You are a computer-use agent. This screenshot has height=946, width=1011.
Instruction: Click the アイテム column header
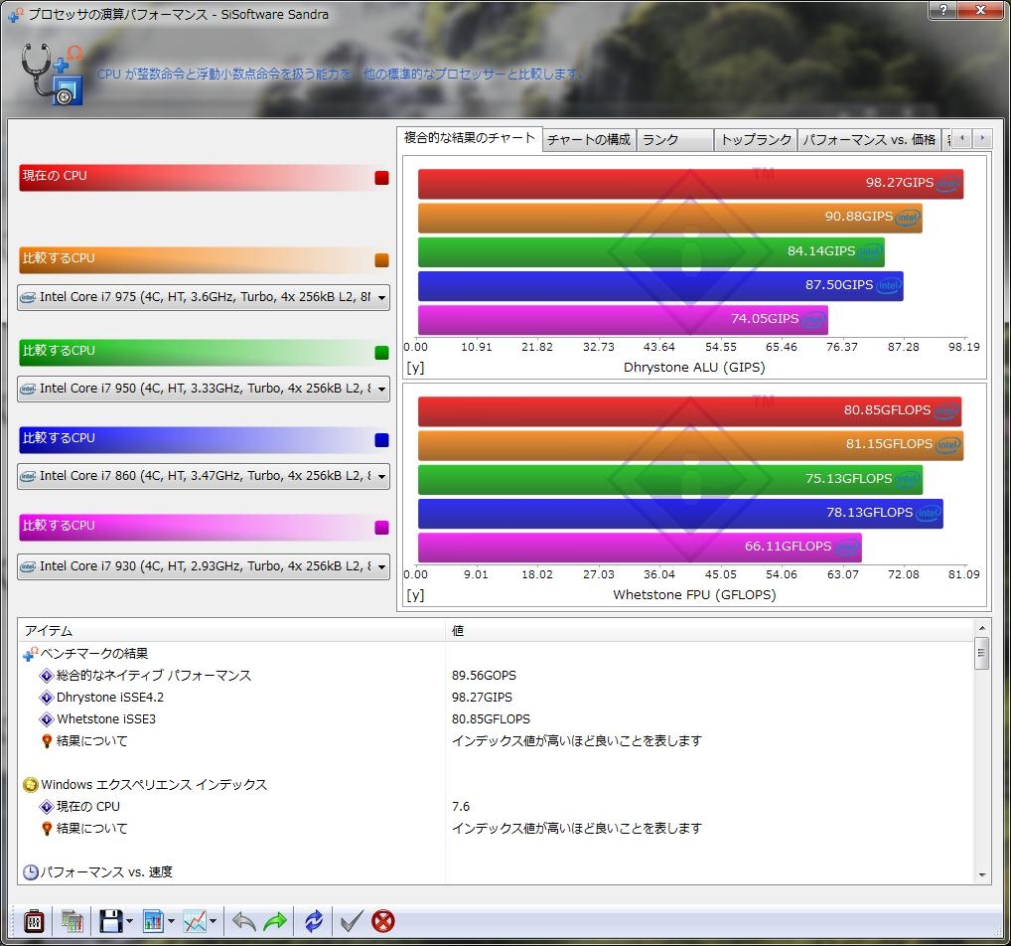click(x=231, y=631)
